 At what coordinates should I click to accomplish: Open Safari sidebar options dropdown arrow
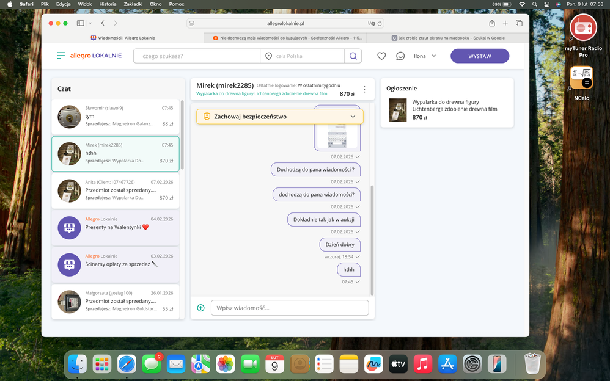point(90,23)
